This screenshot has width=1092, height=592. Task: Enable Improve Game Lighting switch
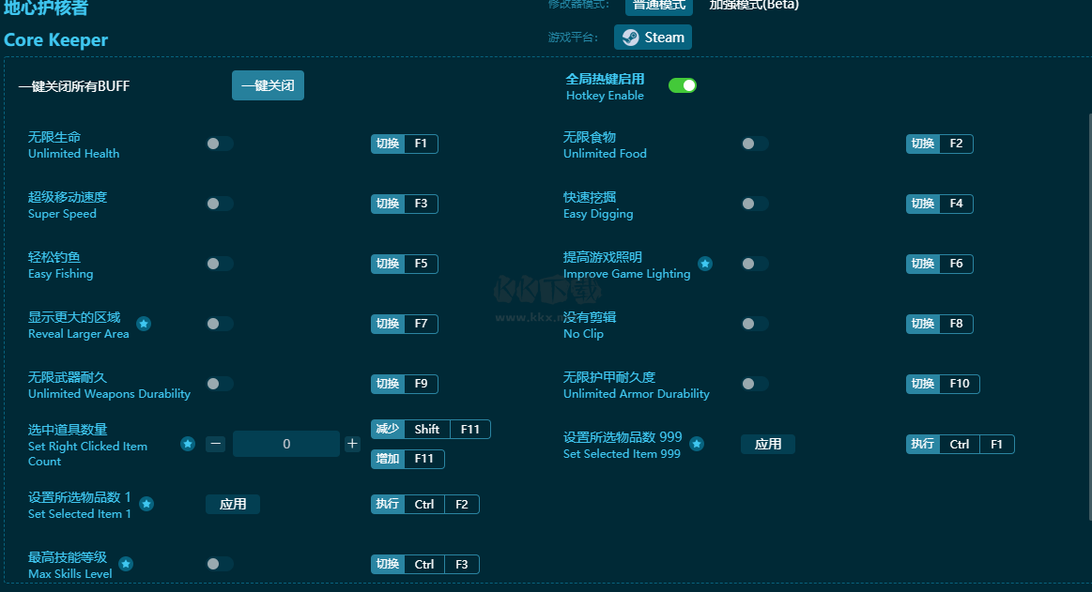tap(754, 264)
